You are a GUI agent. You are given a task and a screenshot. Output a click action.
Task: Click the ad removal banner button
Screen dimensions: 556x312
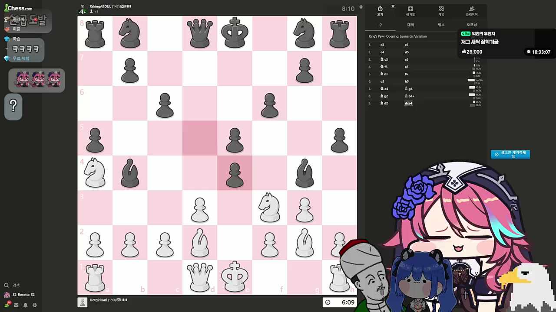coord(510,154)
